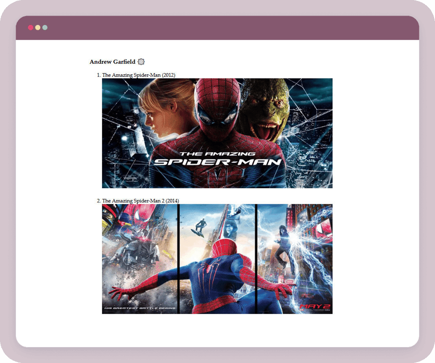Click the spider web icon beside Andrew Garfield
Viewport: 435px width, 363px height.
(141, 62)
